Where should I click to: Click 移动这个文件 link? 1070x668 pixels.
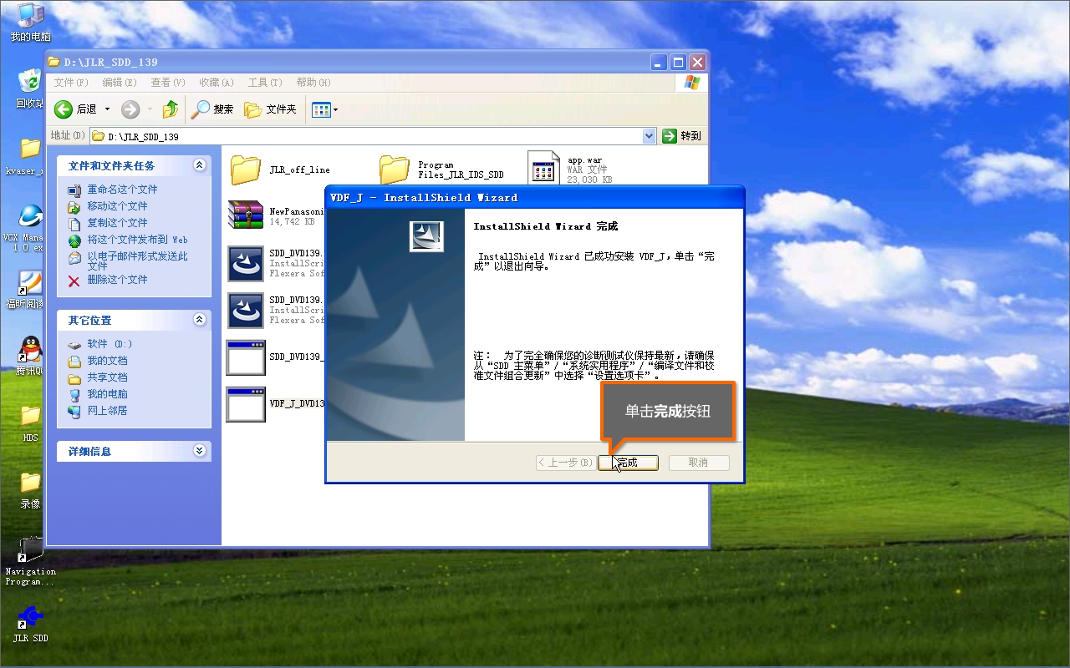117,206
